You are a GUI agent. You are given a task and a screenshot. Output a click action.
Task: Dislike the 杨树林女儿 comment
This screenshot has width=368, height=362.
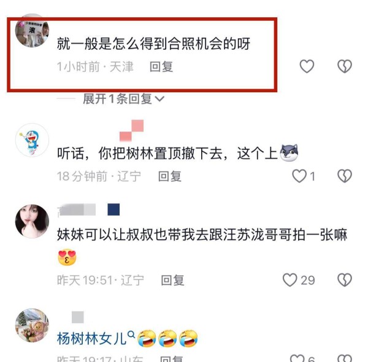pyautogui.click(x=345, y=358)
